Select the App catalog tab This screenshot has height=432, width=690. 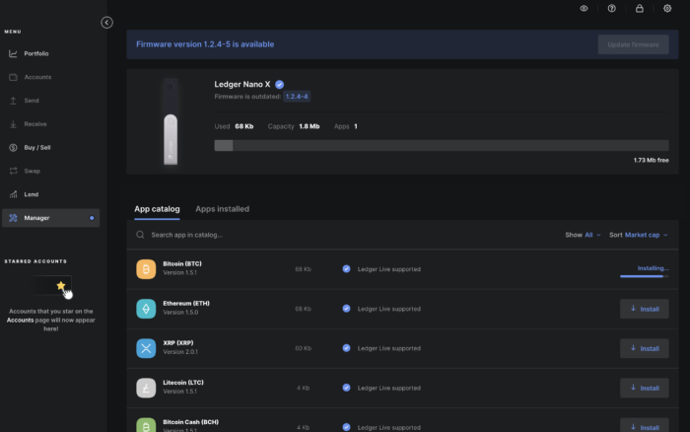tap(157, 209)
